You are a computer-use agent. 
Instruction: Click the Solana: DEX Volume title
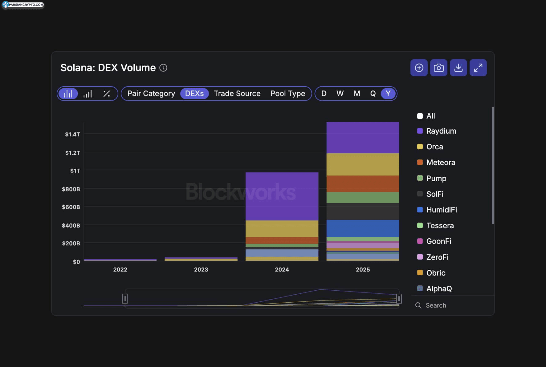pos(108,68)
